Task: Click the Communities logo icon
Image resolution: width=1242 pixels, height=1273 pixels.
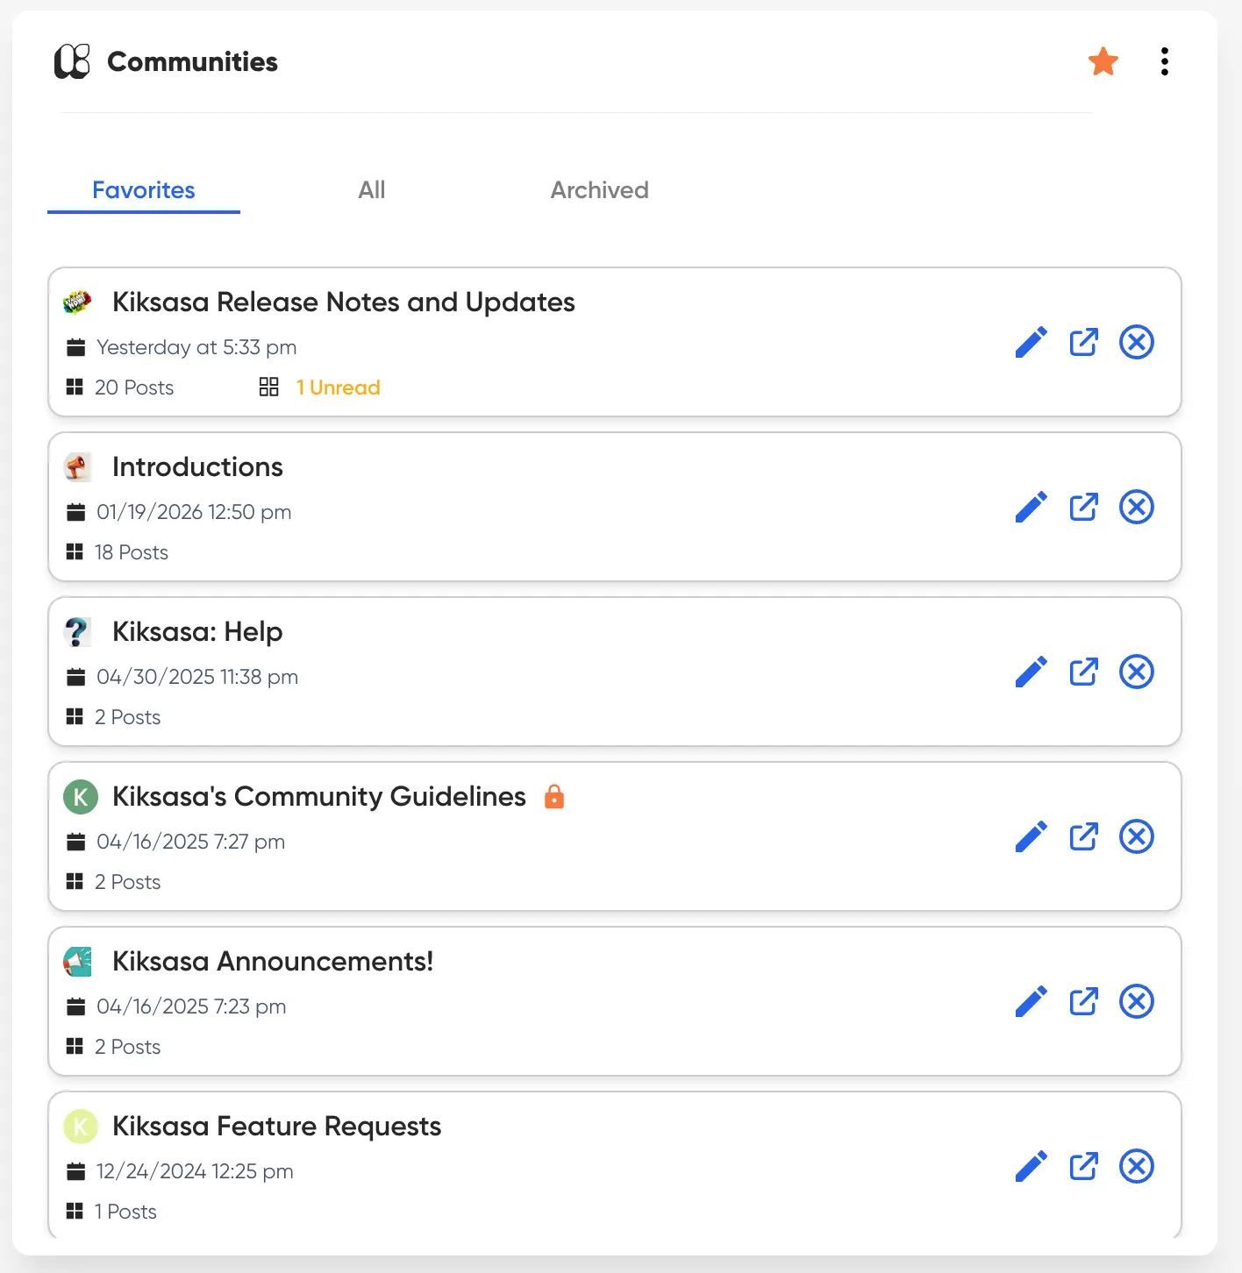Action: coord(72,61)
